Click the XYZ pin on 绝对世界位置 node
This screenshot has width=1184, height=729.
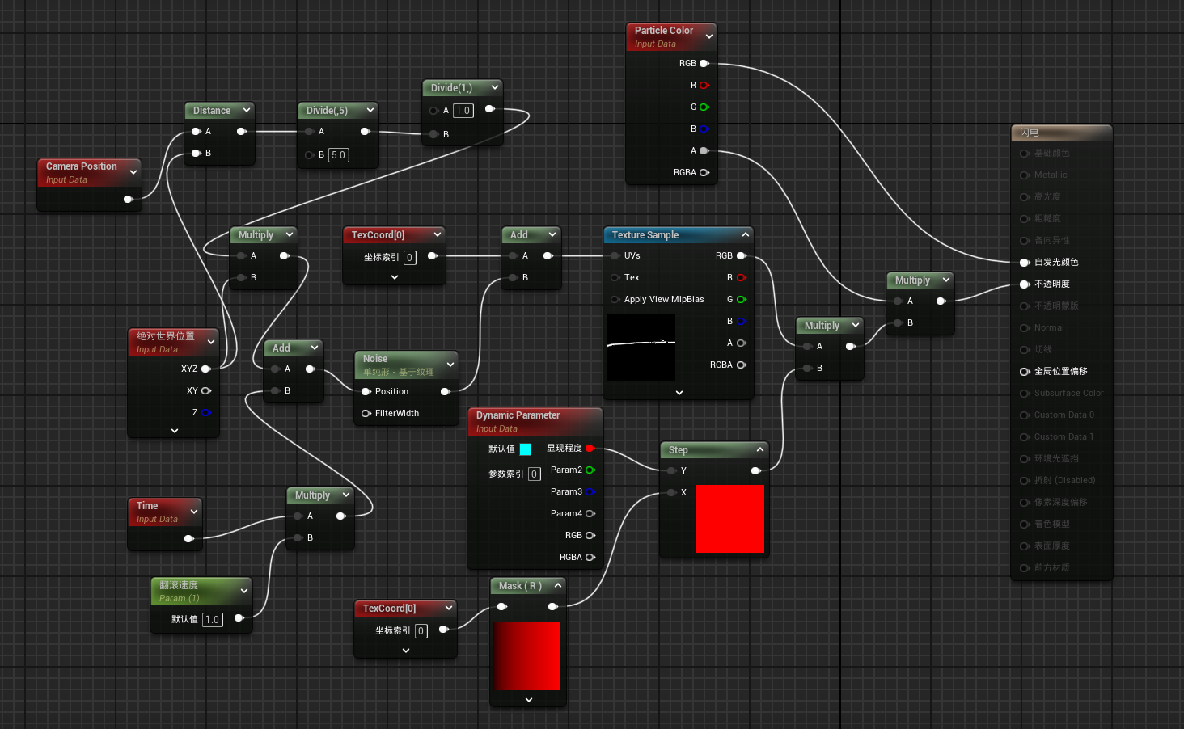point(205,369)
